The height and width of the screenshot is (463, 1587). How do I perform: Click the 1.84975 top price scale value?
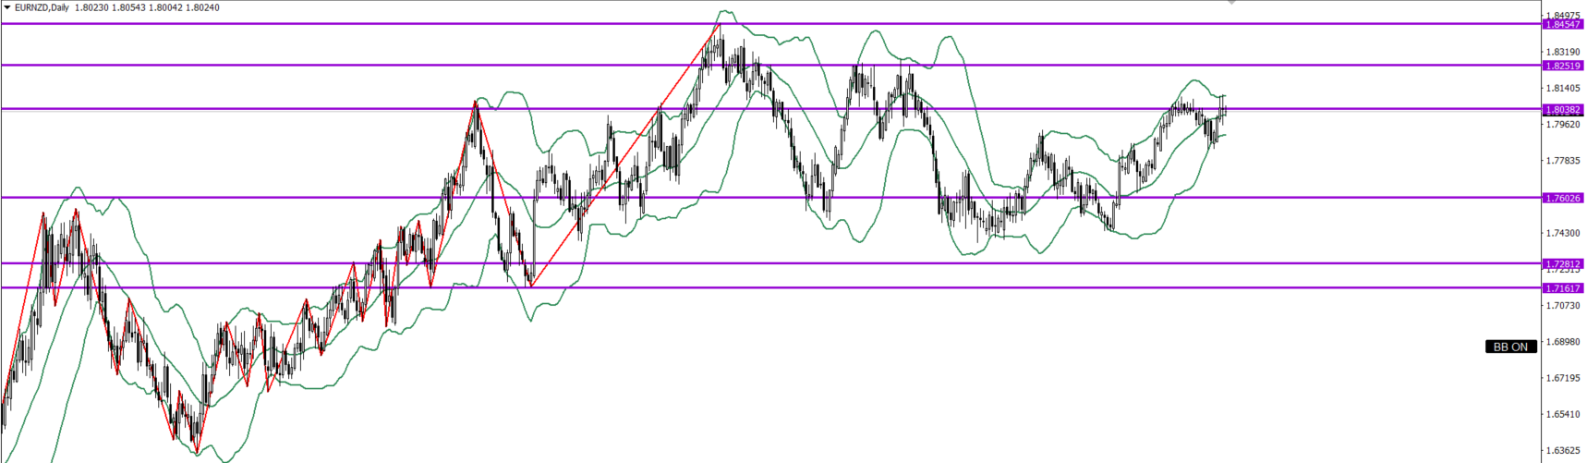tap(1562, 15)
